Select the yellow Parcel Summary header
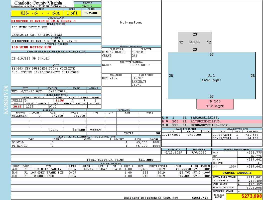This screenshot has height=200, width=263. click(237, 173)
